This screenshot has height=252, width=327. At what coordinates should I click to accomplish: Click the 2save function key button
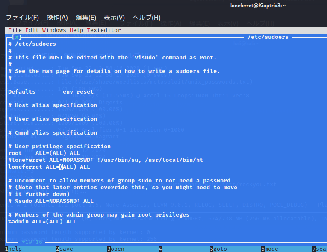point(65,249)
